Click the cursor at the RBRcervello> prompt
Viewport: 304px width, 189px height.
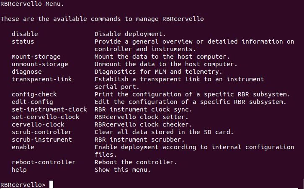pyautogui.click(x=51, y=185)
